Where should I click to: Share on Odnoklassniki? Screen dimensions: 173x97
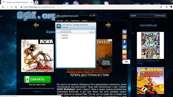point(124,37)
